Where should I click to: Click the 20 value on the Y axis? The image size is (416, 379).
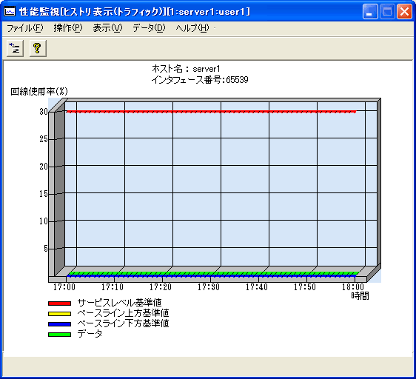(x=44, y=167)
